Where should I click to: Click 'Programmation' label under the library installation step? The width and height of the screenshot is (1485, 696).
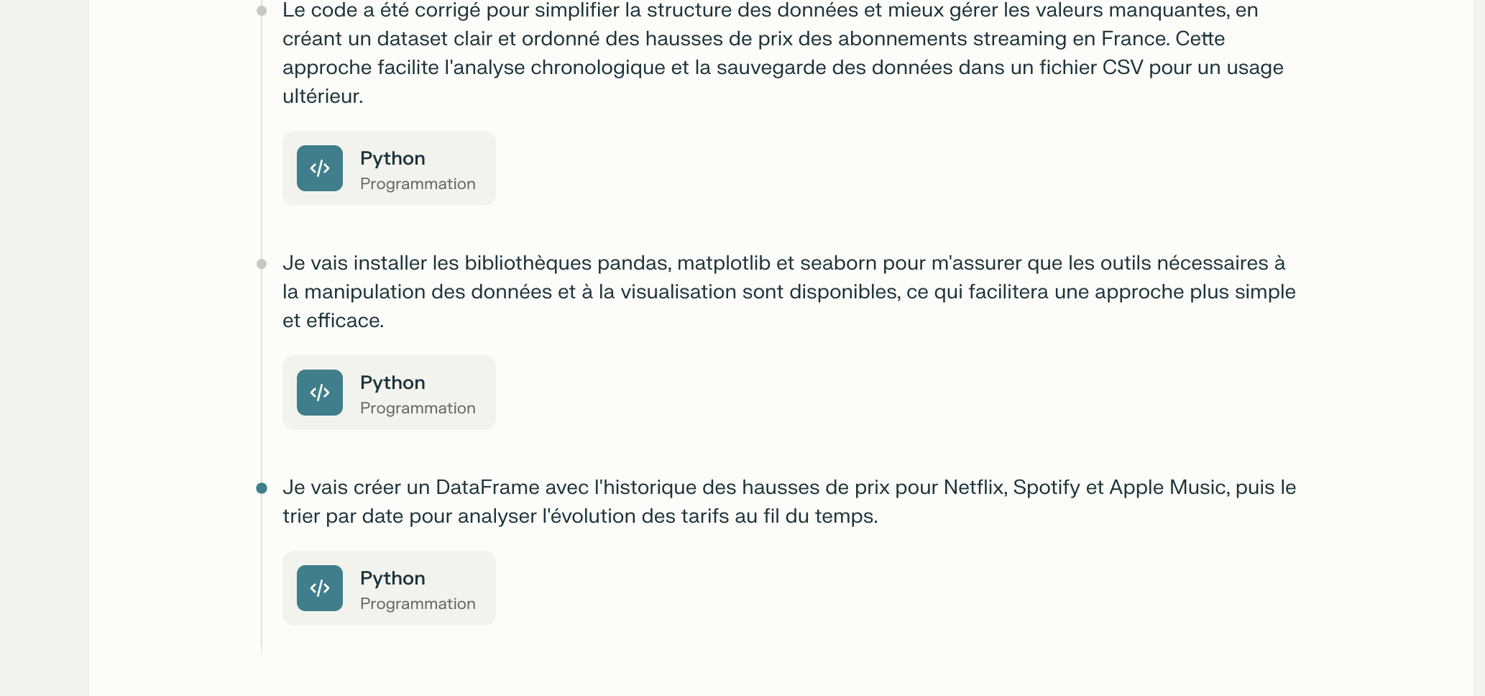pos(418,408)
